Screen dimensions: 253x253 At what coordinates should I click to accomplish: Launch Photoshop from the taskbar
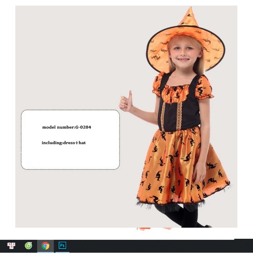point(62,245)
